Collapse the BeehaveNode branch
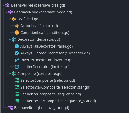Image resolution: width=129 pixels, height=113 pixels. click(7, 12)
